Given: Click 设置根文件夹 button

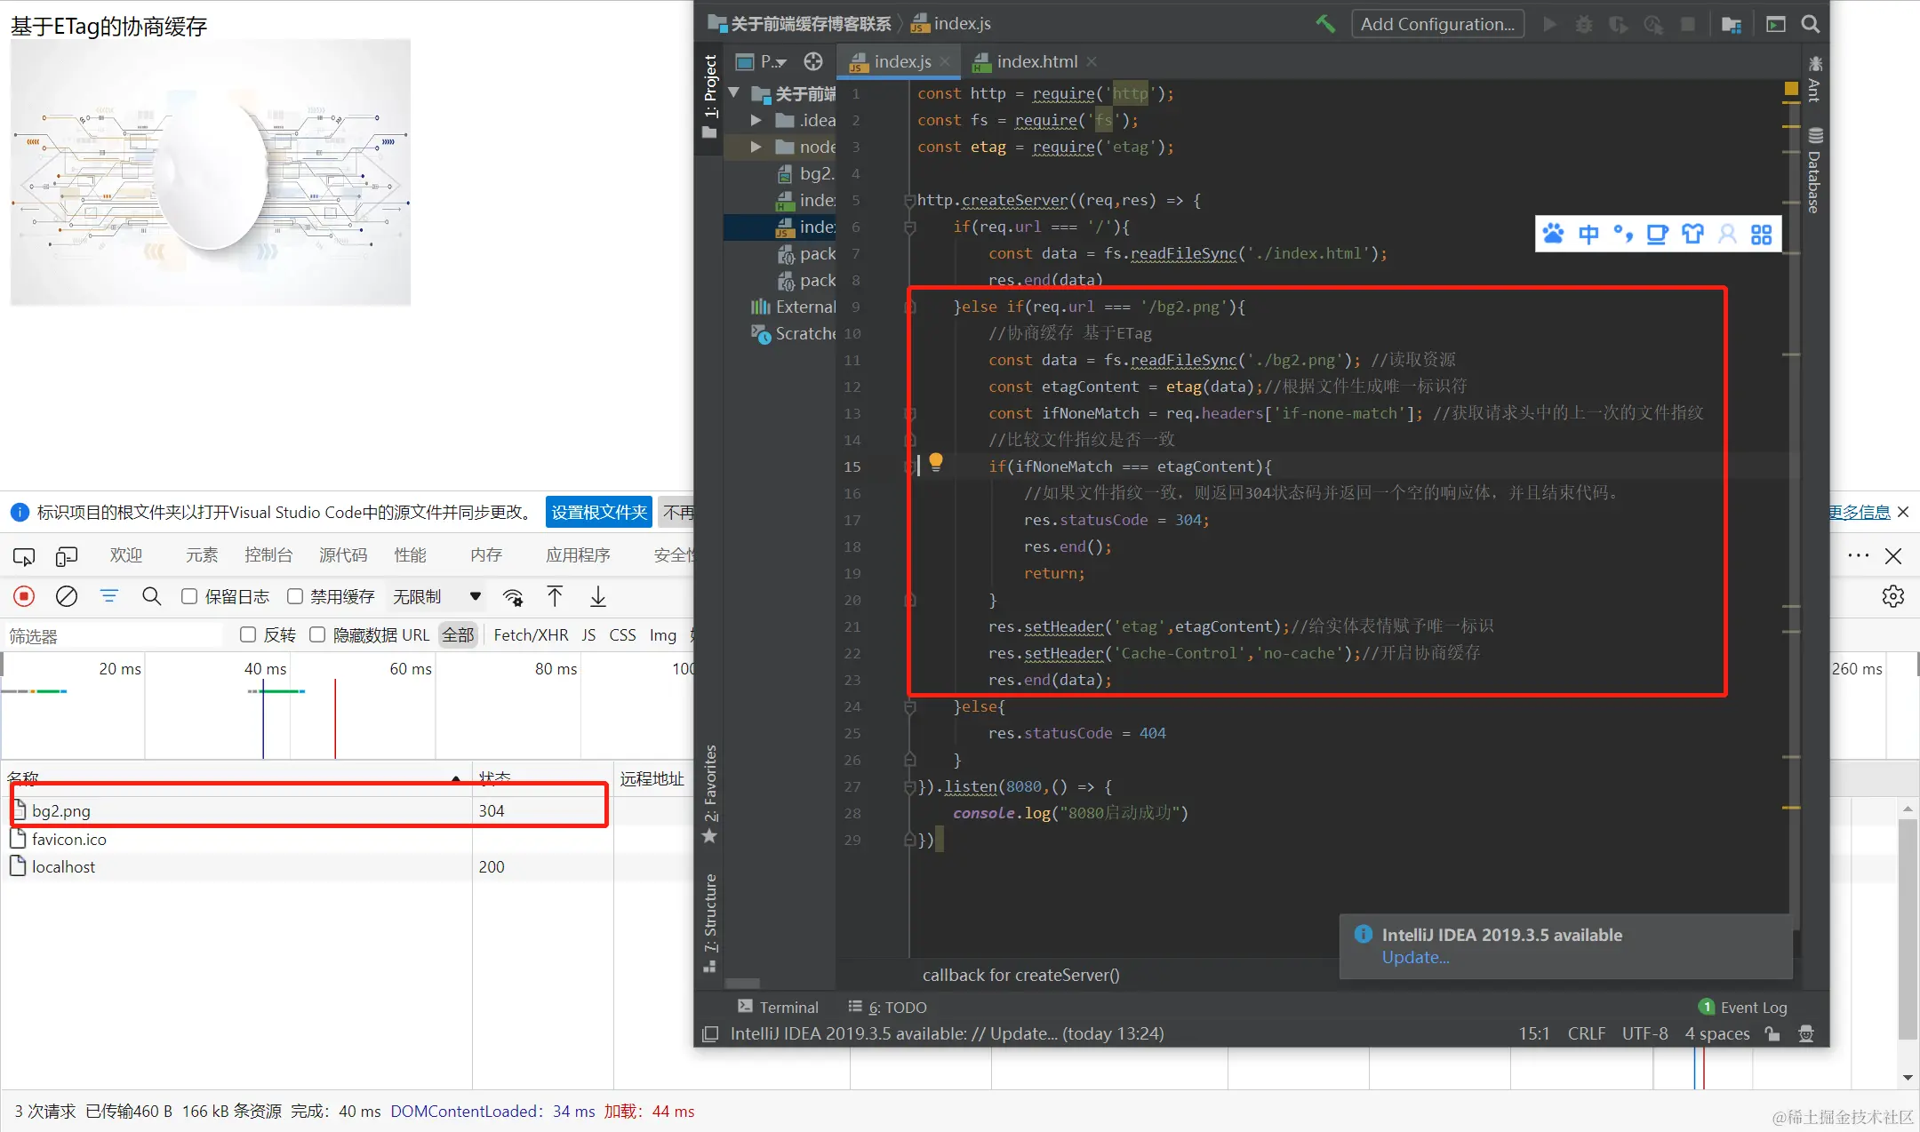Looking at the screenshot, I should coord(599,512).
